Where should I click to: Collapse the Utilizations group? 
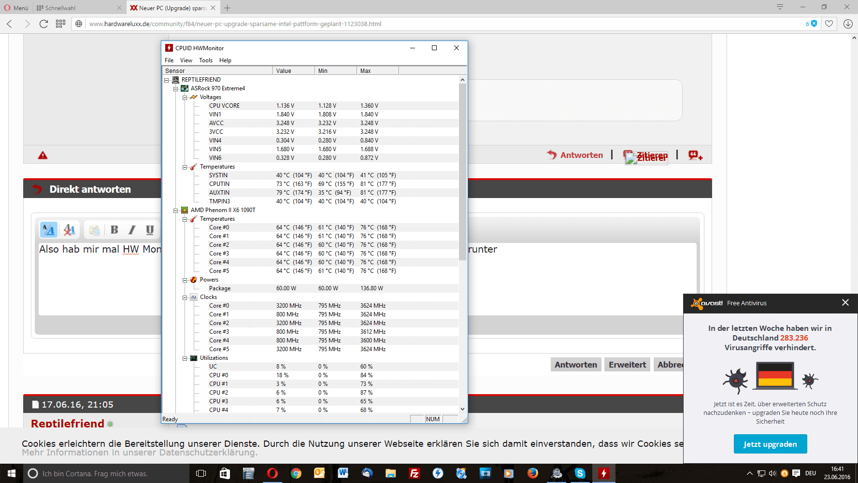185,358
